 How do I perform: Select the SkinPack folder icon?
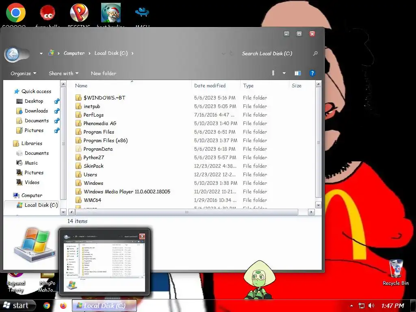(x=78, y=166)
